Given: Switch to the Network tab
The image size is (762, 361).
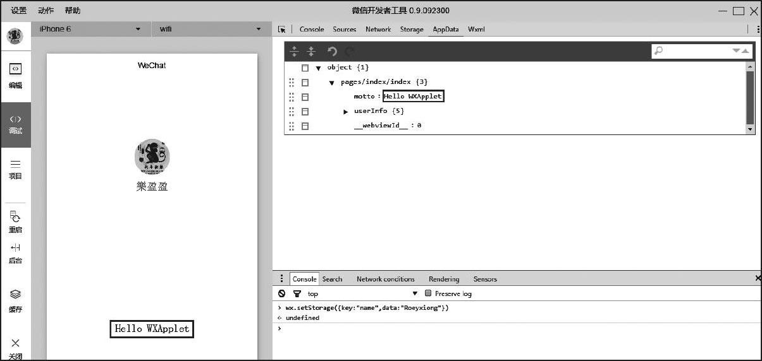Looking at the screenshot, I should point(378,29).
